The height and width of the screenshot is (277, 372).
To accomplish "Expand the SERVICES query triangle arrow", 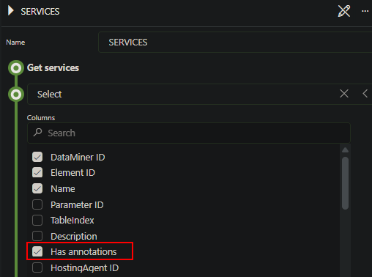I will coord(10,11).
